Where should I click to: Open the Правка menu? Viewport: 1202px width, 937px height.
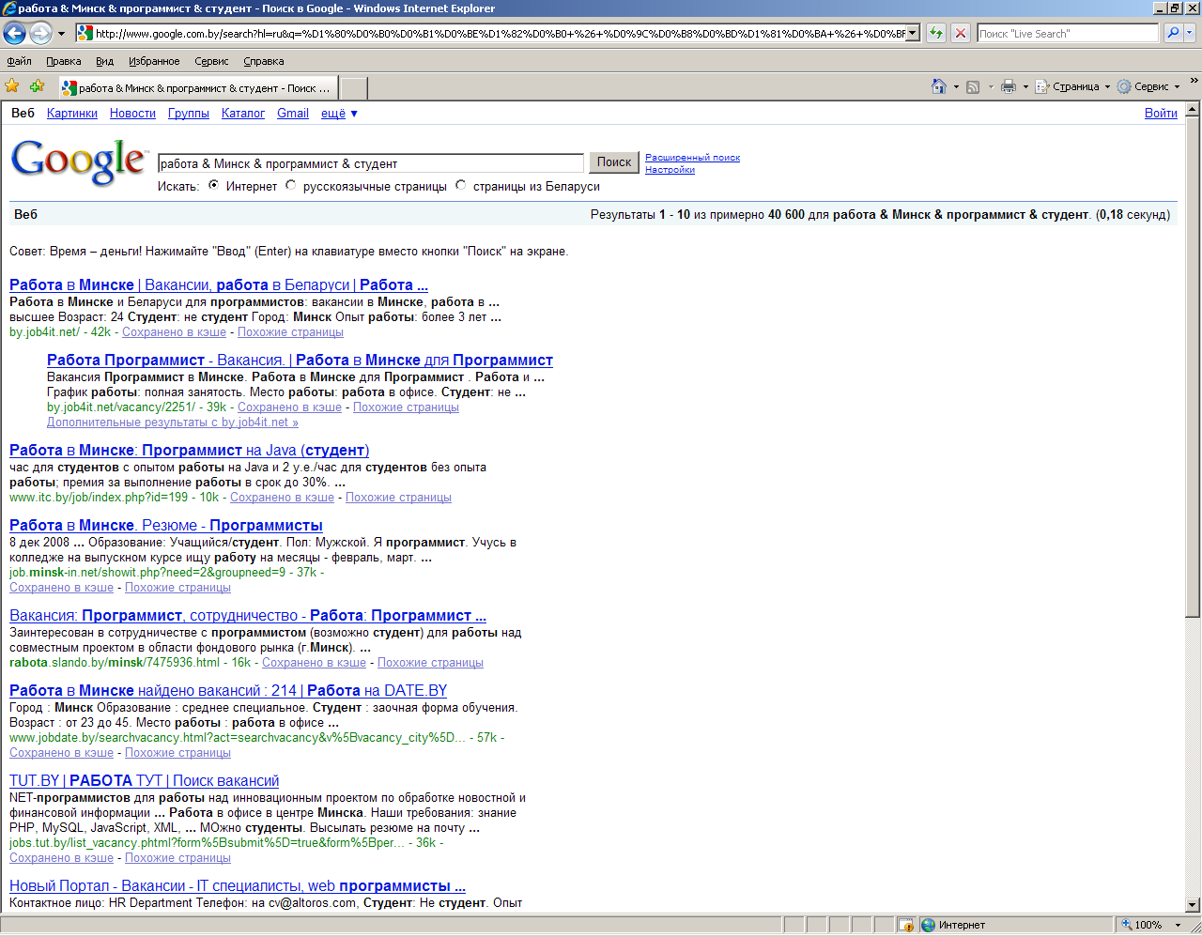point(64,61)
